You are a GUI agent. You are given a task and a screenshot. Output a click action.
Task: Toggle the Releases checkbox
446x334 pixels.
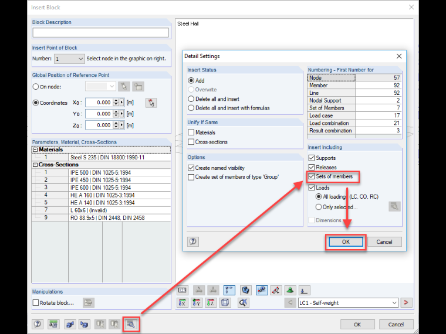click(312, 167)
